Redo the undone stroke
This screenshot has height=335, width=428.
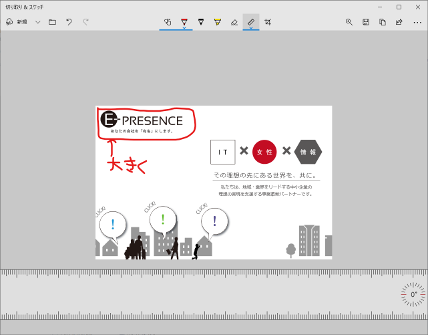coord(85,22)
